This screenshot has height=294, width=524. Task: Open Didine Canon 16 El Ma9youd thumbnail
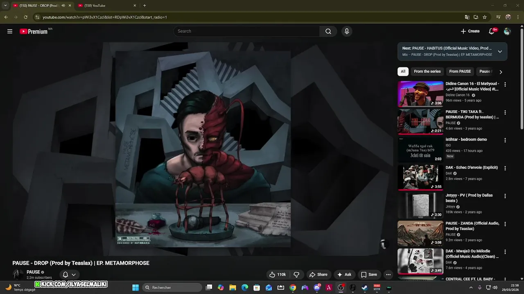click(420, 94)
